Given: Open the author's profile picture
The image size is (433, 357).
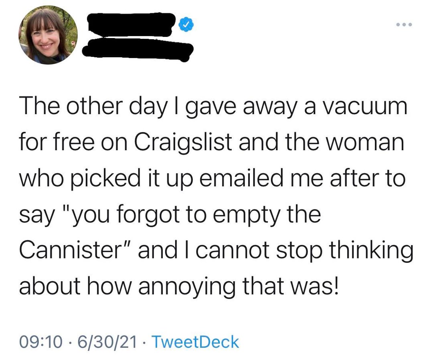Looking at the screenshot, I should coord(48,35).
